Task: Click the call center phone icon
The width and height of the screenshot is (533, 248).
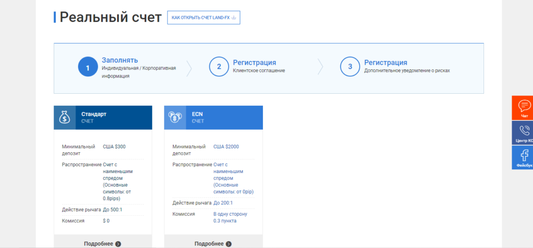Action: pyautogui.click(x=525, y=131)
